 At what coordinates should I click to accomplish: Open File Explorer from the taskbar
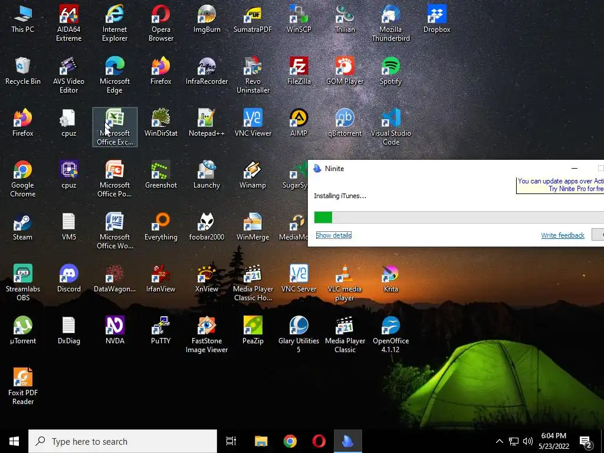point(261,441)
